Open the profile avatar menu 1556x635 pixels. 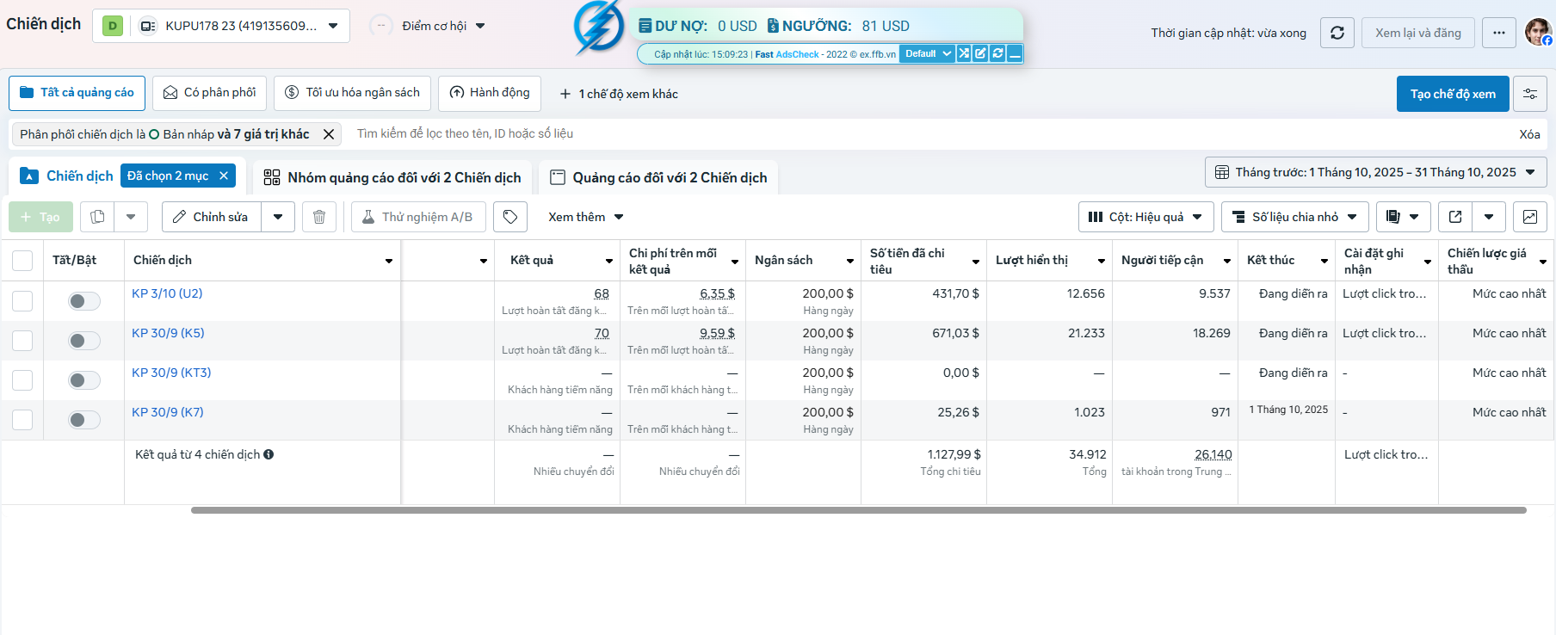point(1538,33)
